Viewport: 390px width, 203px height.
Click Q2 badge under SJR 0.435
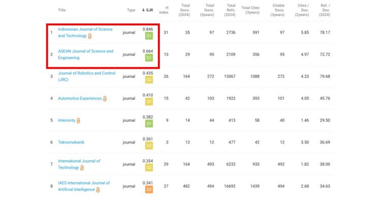coord(149,80)
